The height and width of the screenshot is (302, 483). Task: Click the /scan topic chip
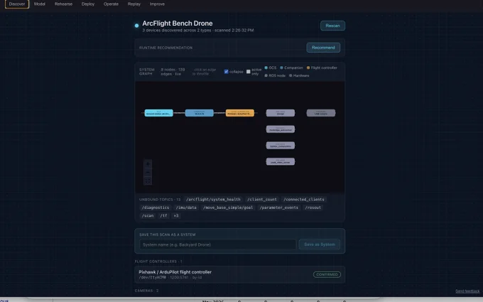click(148, 216)
